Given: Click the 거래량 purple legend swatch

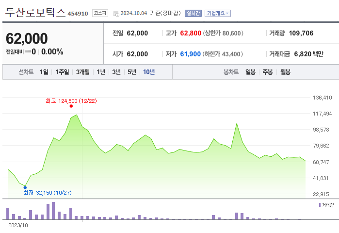Looking at the screenshot, I should [x=320, y=205].
